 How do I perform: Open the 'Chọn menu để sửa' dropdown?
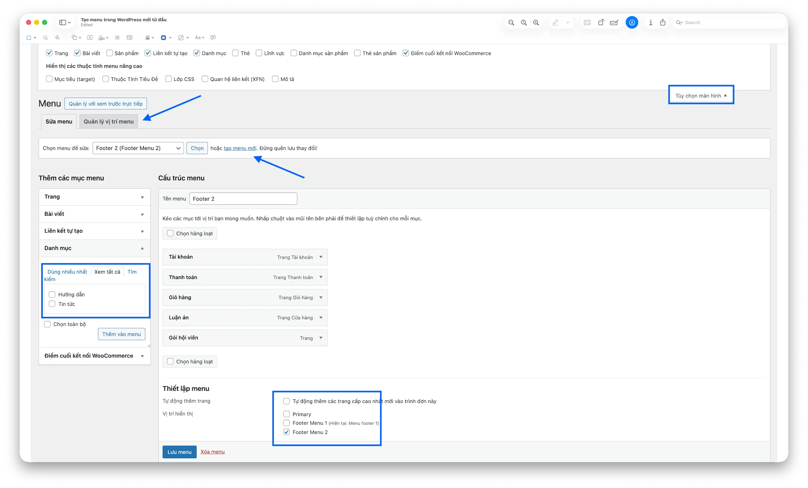coord(138,148)
